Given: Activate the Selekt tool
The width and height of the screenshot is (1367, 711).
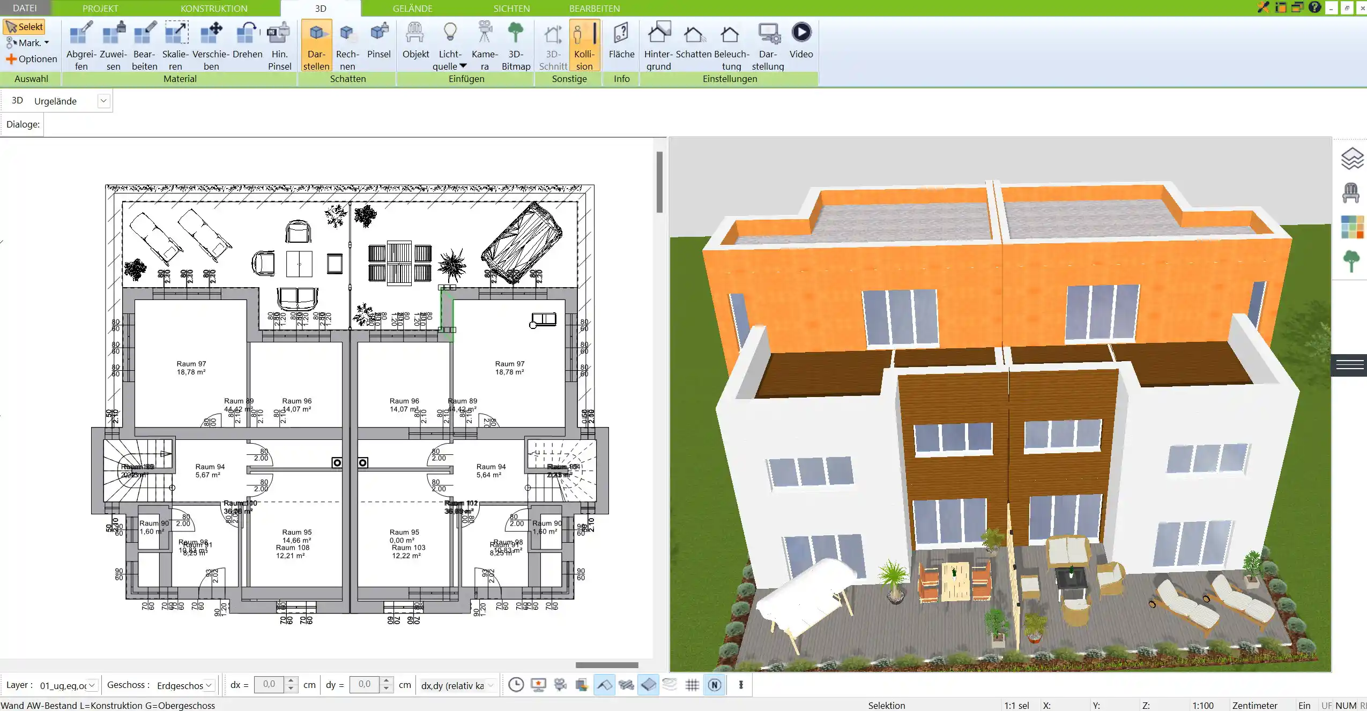Looking at the screenshot, I should (x=24, y=27).
